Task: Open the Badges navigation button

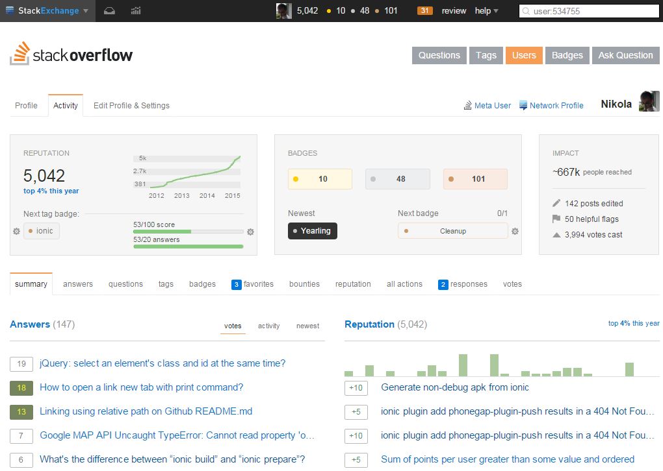Action: pyautogui.click(x=567, y=55)
